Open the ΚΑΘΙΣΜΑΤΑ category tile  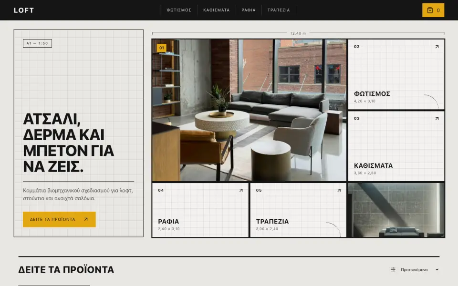pyautogui.click(x=396, y=146)
